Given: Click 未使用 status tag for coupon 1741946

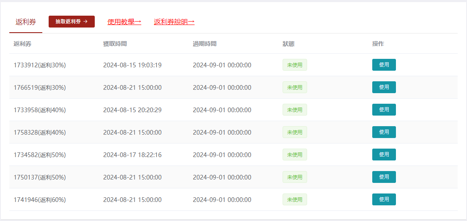Looking at the screenshot, I should pos(294,200).
